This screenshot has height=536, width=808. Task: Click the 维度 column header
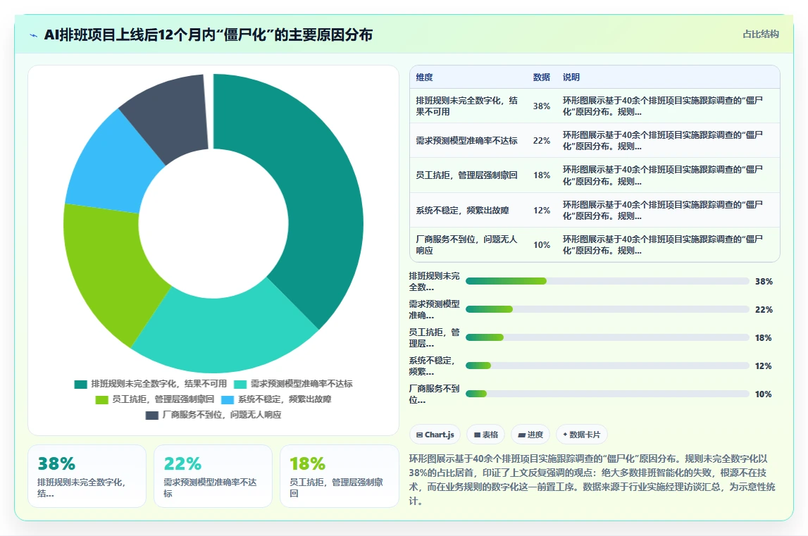click(x=424, y=77)
